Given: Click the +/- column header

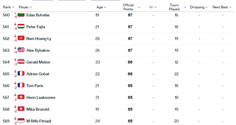Looking at the screenshot, I should click(151, 7).
